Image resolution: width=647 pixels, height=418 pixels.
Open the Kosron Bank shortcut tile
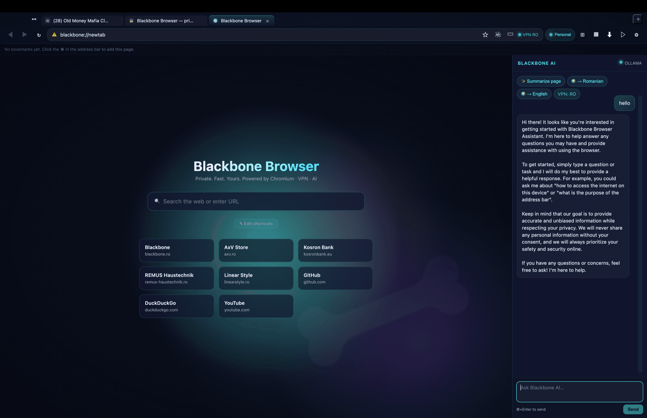335,251
